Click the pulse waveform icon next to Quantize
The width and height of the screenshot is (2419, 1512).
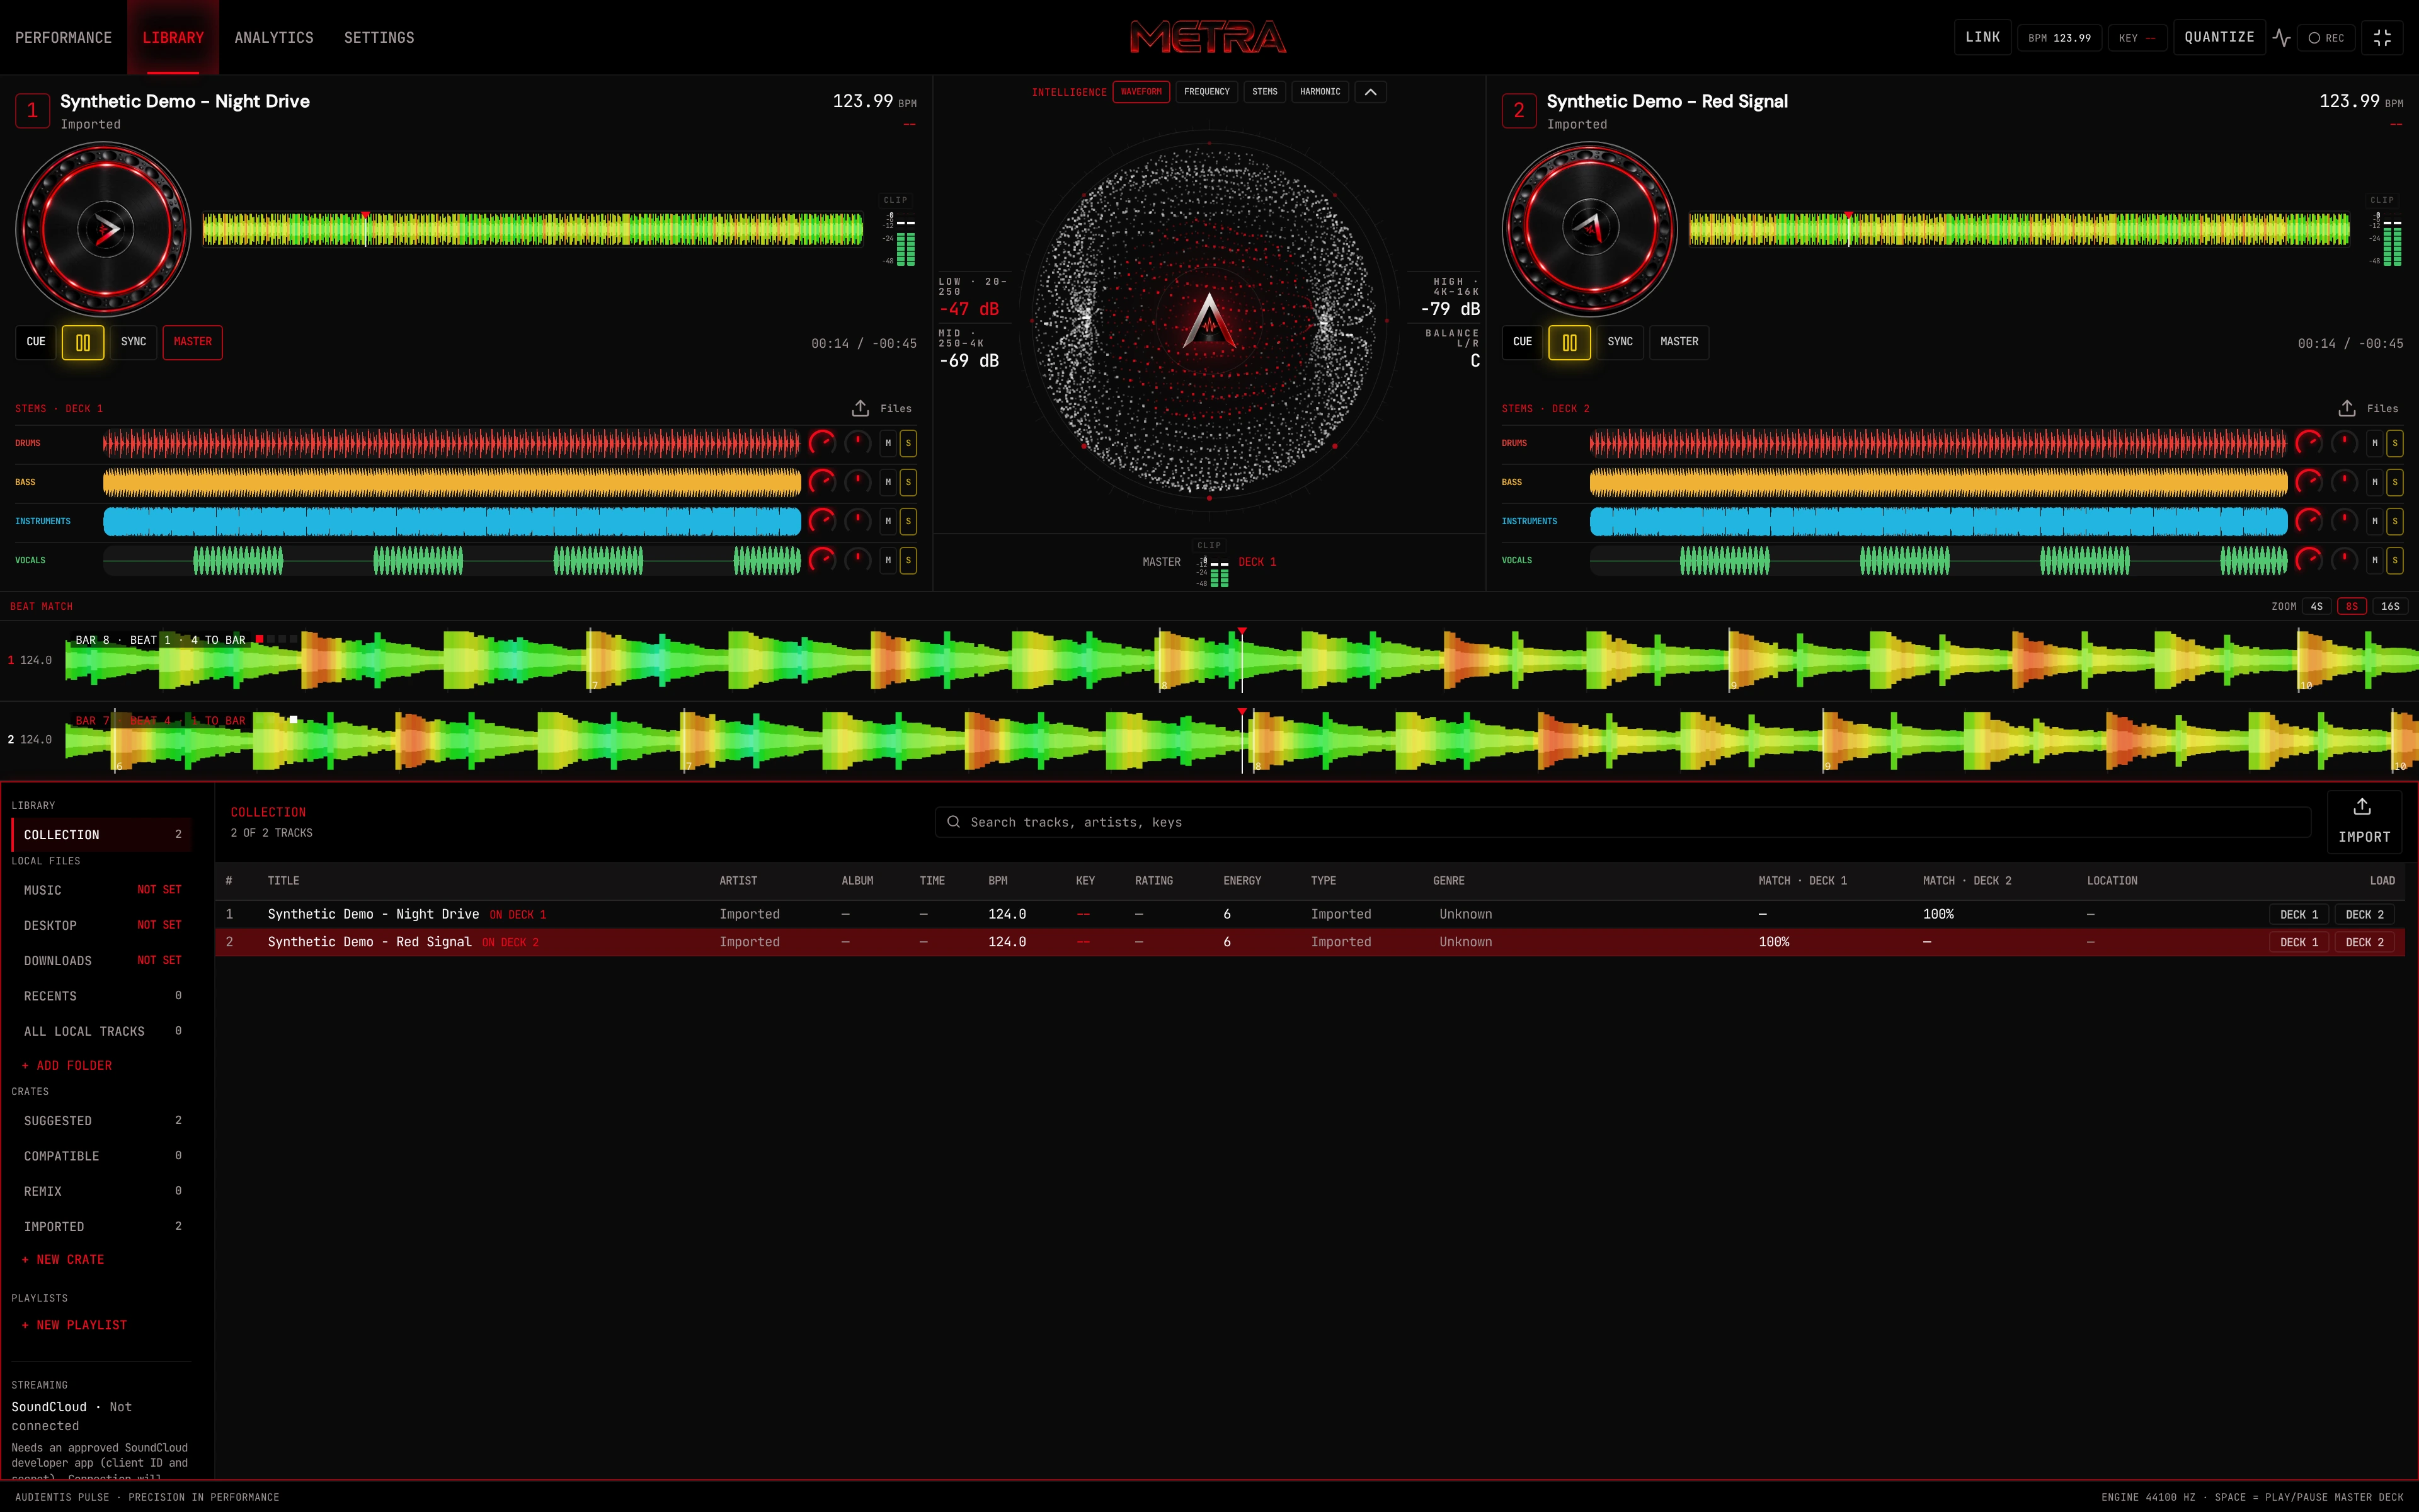[x=2281, y=38]
